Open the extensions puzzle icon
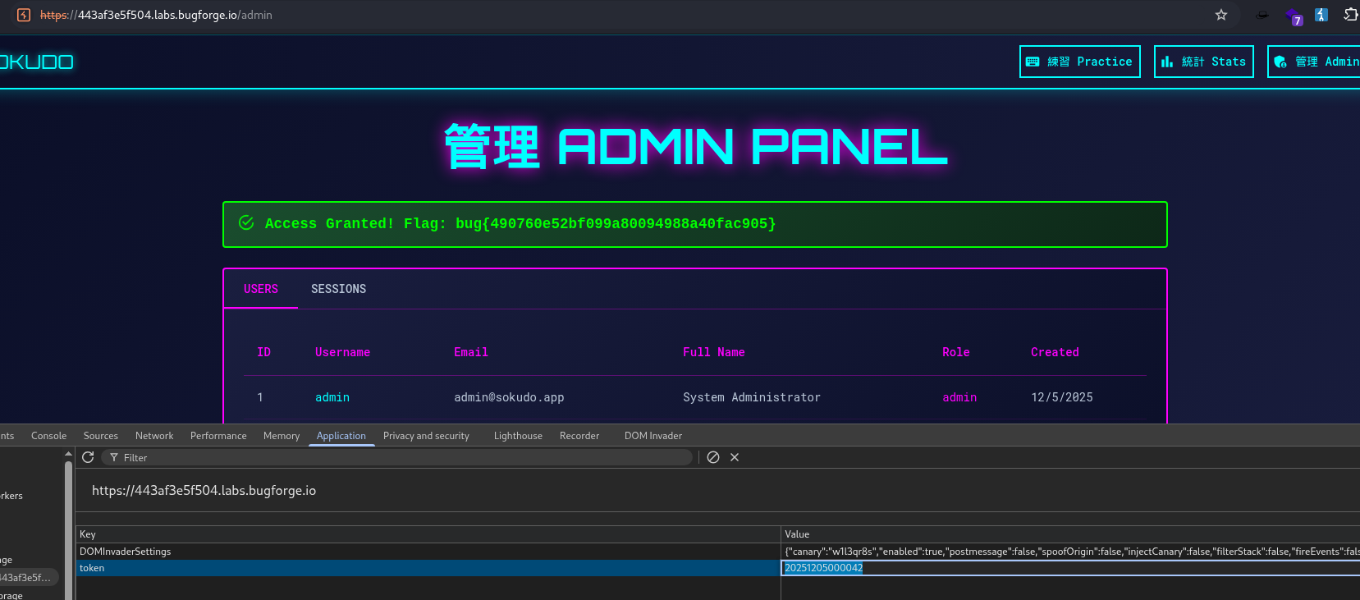The height and width of the screenshot is (600, 1360). point(1350,15)
